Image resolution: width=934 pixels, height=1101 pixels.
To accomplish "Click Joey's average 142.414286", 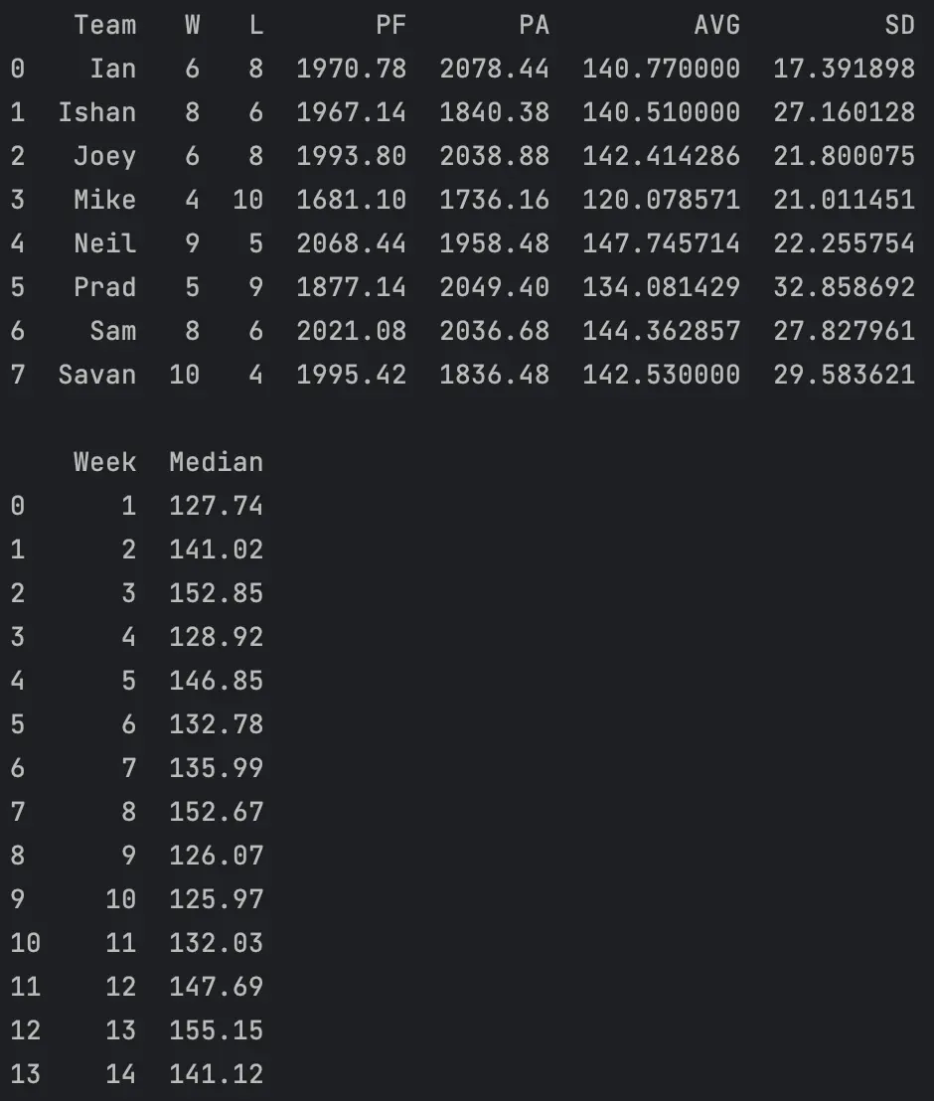I will (x=661, y=156).
